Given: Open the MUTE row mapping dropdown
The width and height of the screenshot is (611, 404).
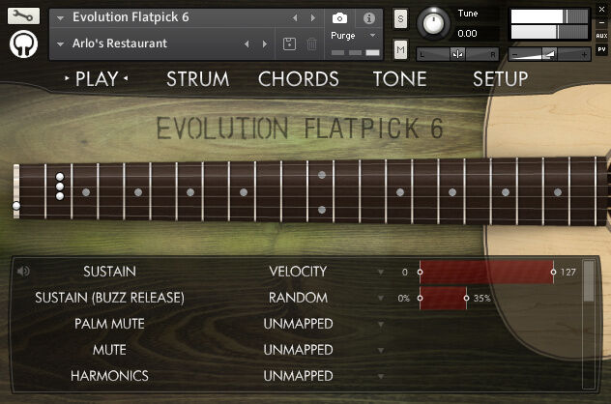Looking at the screenshot, I should [381, 350].
